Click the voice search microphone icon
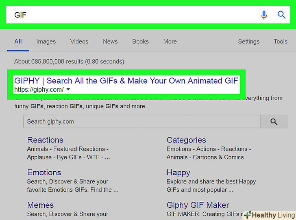Screen dimensions: 296x220 pyautogui.click(x=264, y=15)
